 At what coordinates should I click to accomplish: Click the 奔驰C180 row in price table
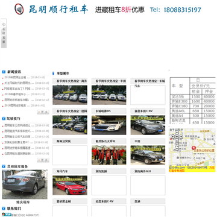tap(193, 106)
